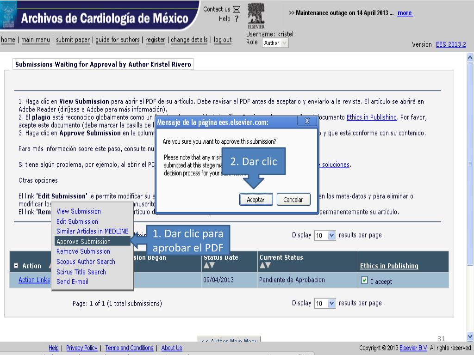Open the main menu link

click(x=35, y=40)
